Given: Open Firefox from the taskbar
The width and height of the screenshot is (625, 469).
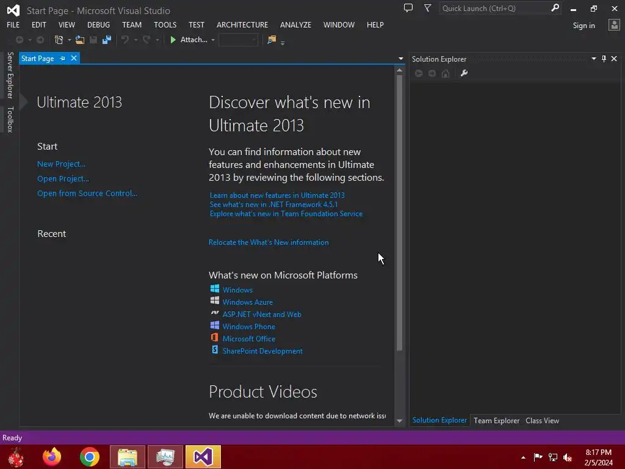Looking at the screenshot, I should (x=52, y=457).
